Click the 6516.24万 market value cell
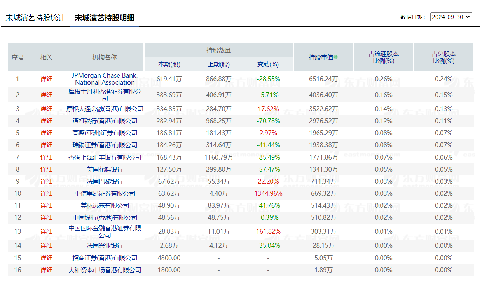This screenshot has width=480, height=283. click(x=323, y=79)
